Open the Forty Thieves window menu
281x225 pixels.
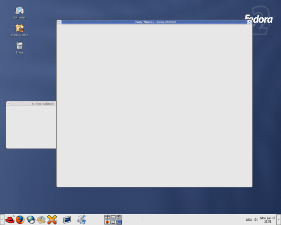[x=59, y=22]
